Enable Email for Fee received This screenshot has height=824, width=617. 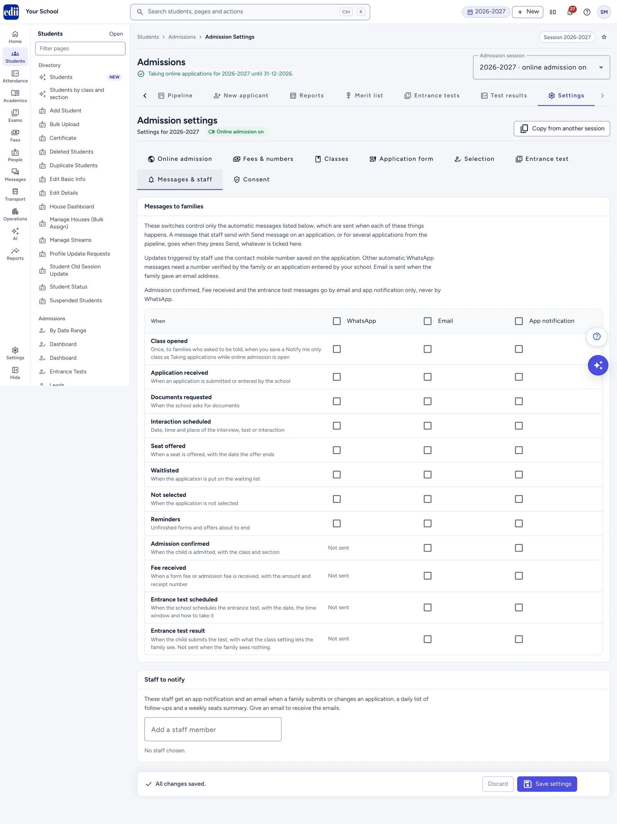click(x=428, y=576)
